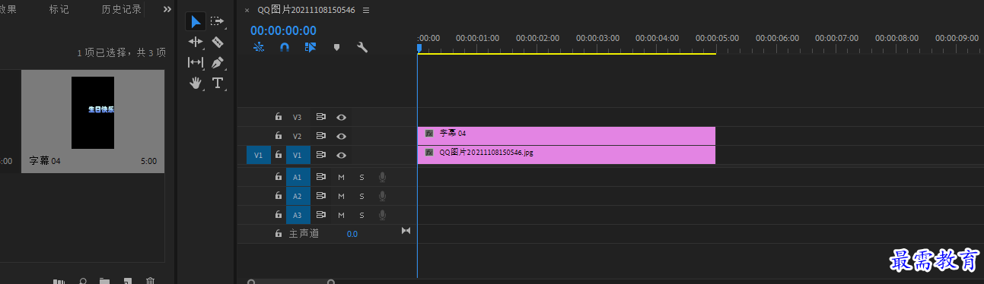The height and width of the screenshot is (284, 984).
Task: Mute audio track A3
Action: [342, 215]
